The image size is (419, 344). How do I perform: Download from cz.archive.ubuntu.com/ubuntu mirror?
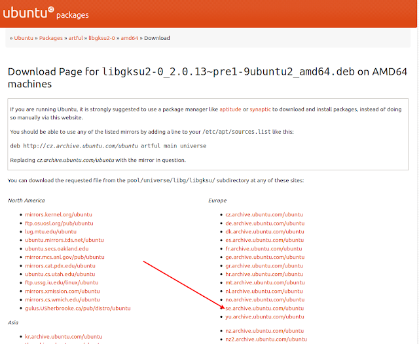click(x=264, y=214)
